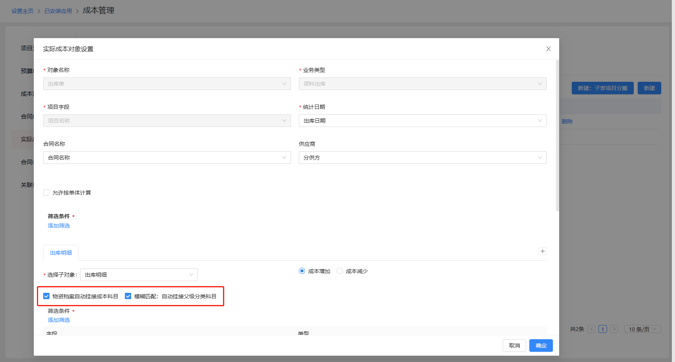Open the 业务类型 dropdown
Viewport: 675px width, 362px height.
(x=423, y=84)
